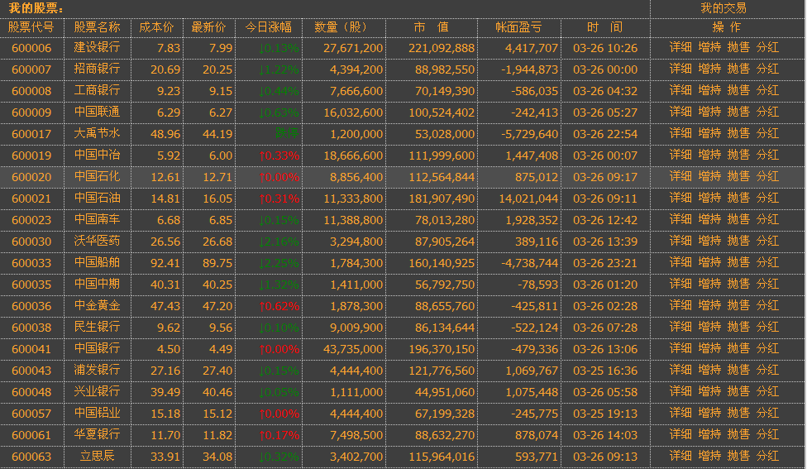Select the 中国铝业 stock name cell
The height and width of the screenshot is (469, 807).
coord(97,414)
